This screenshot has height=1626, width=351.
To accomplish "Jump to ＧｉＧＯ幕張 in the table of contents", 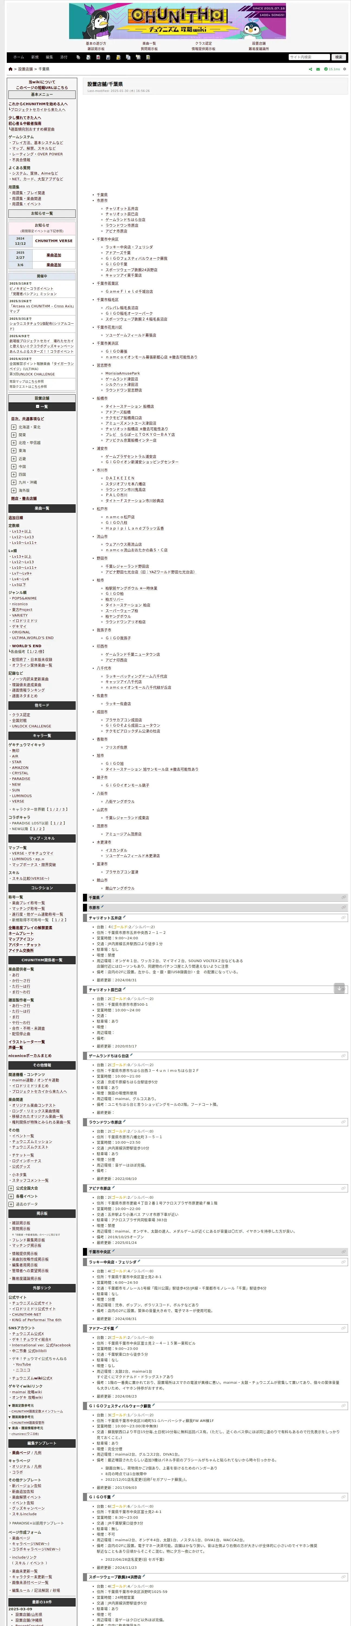I will (x=116, y=351).
